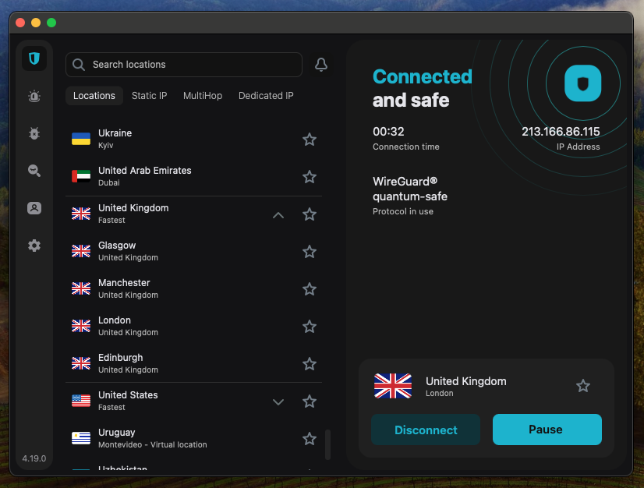This screenshot has width=644, height=488.
Task: Focus the Search locations field
Action: click(x=184, y=65)
